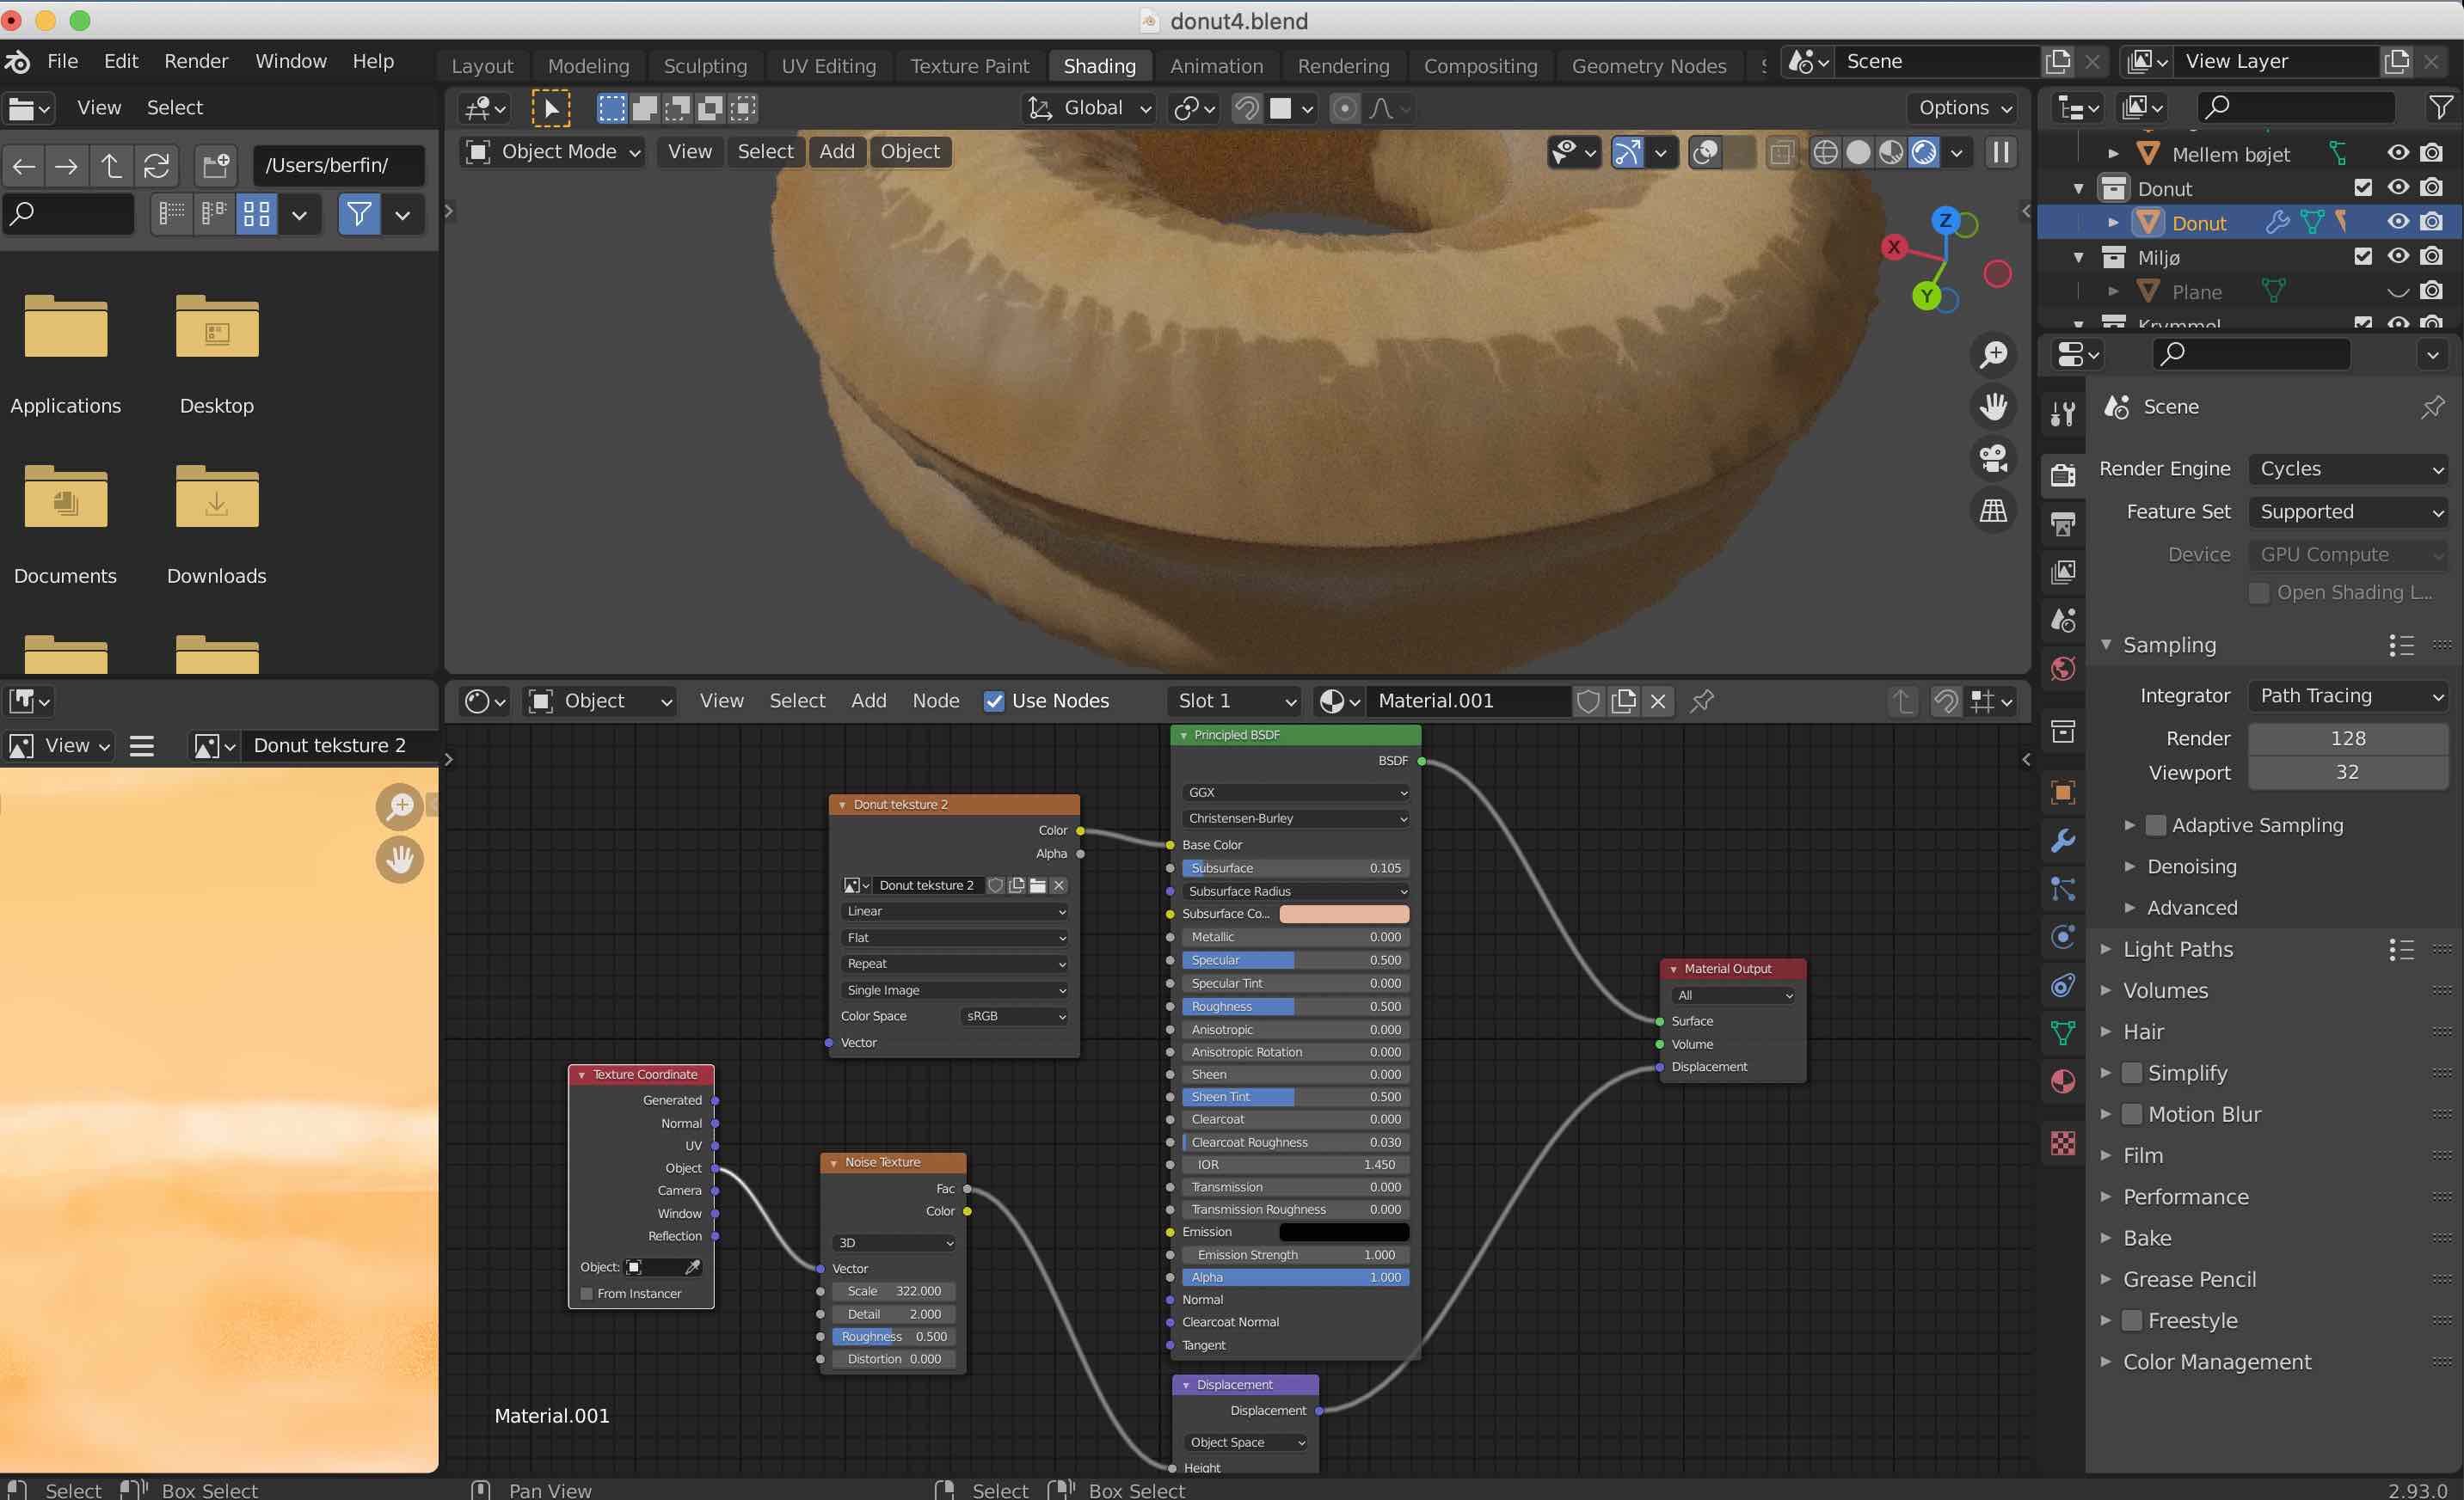This screenshot has width=2464, height=1500.
Task: Open the Material properties tab
Action: coord(2063,1081)
